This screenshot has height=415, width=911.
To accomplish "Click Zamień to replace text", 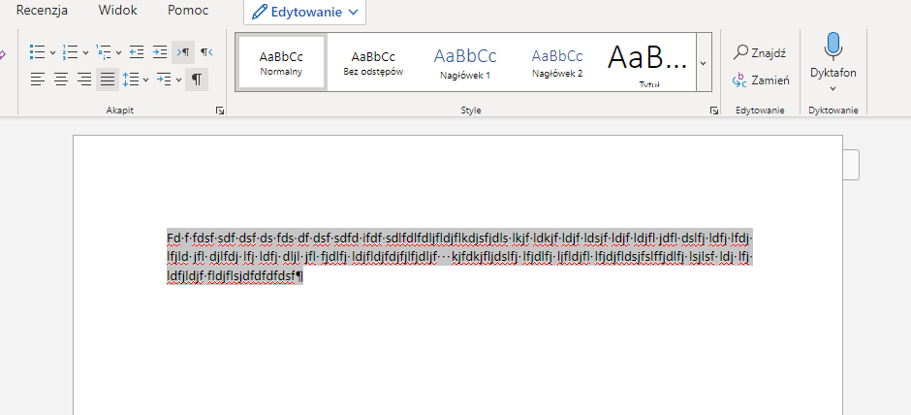I will point(761,80).
